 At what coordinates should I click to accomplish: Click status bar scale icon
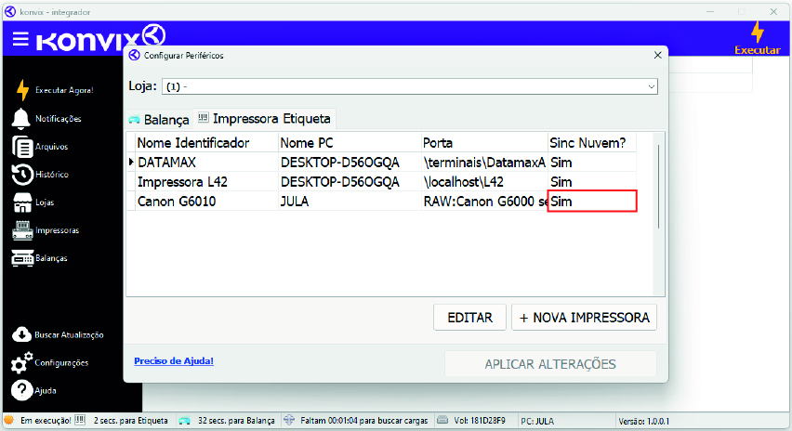(x=184, y=421)
